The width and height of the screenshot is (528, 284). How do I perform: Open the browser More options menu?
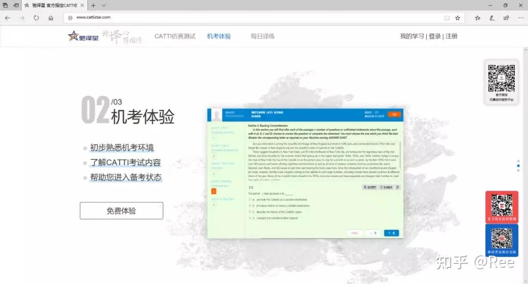(x=521, y=18)
